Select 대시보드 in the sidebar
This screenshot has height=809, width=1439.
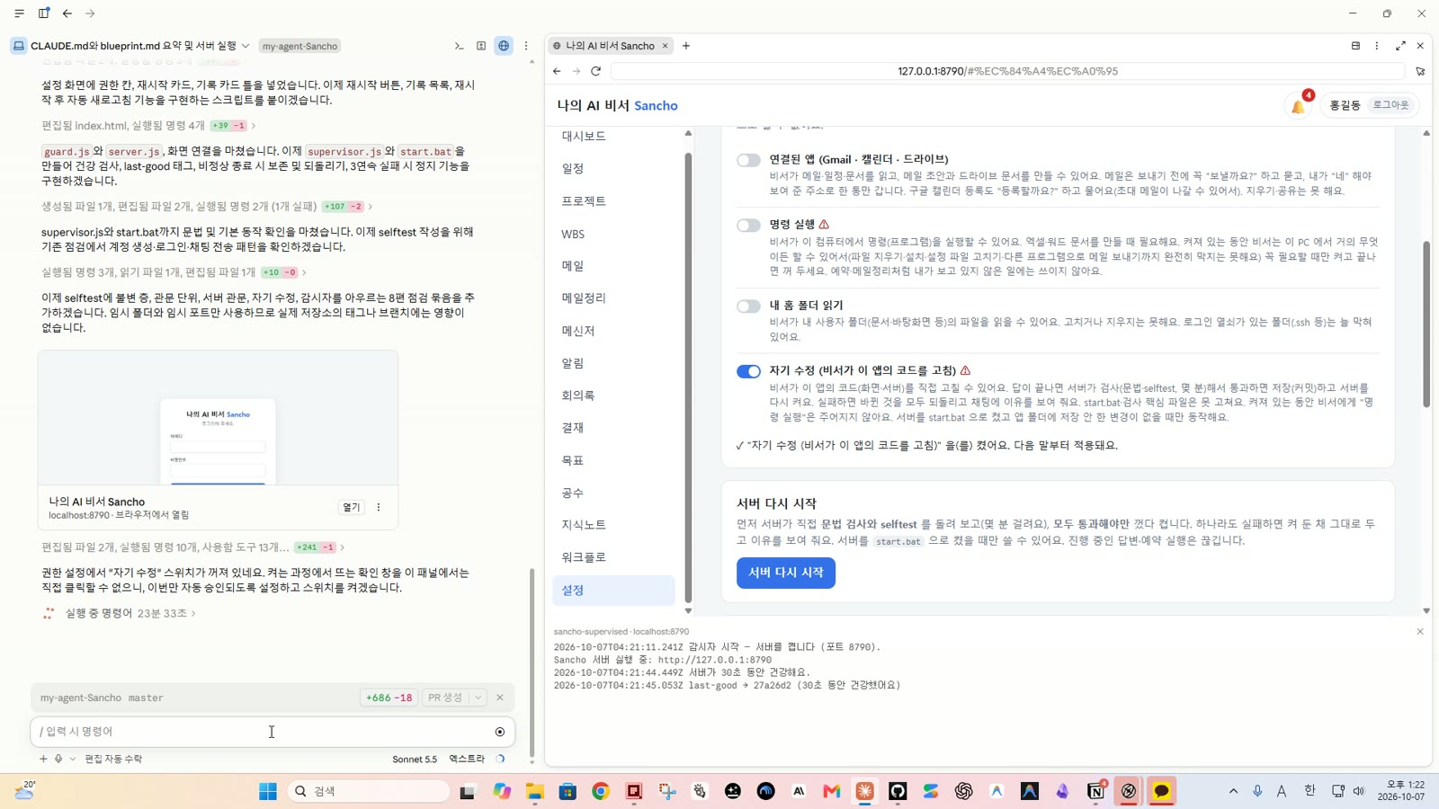584,136
